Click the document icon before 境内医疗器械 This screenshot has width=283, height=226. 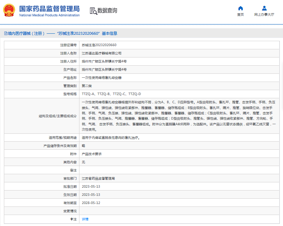pyautogui.click(x=6, y=33)
